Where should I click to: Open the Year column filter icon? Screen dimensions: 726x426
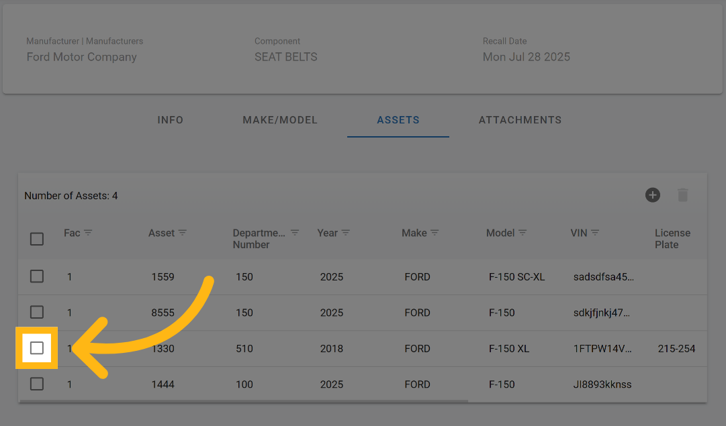[x=346, y=233]
